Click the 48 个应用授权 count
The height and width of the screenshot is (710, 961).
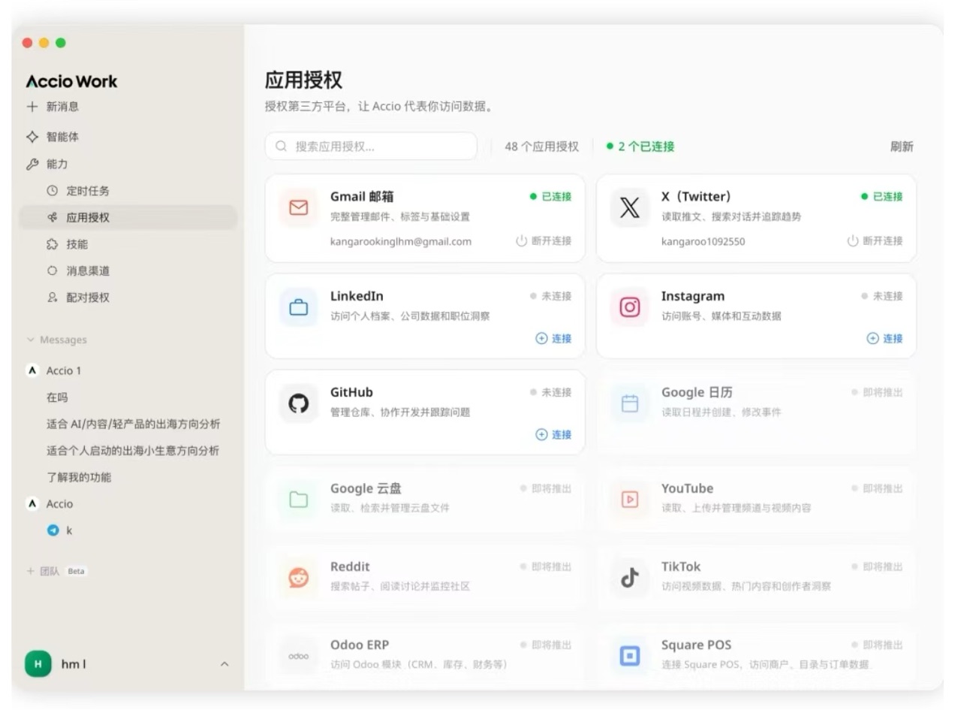pos(542,147)
